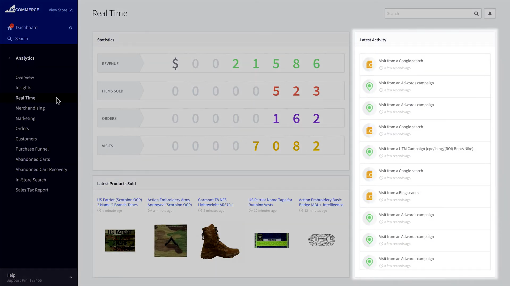Viewport: 510px width, 286px height.
Task: Open Garmont T8 NFS Lightweight product link
Action: point(216,202)
